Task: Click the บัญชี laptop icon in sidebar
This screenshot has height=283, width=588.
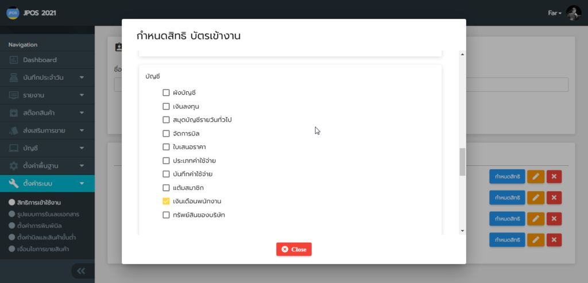Action: pyautogui.click(x=14, y=148)
